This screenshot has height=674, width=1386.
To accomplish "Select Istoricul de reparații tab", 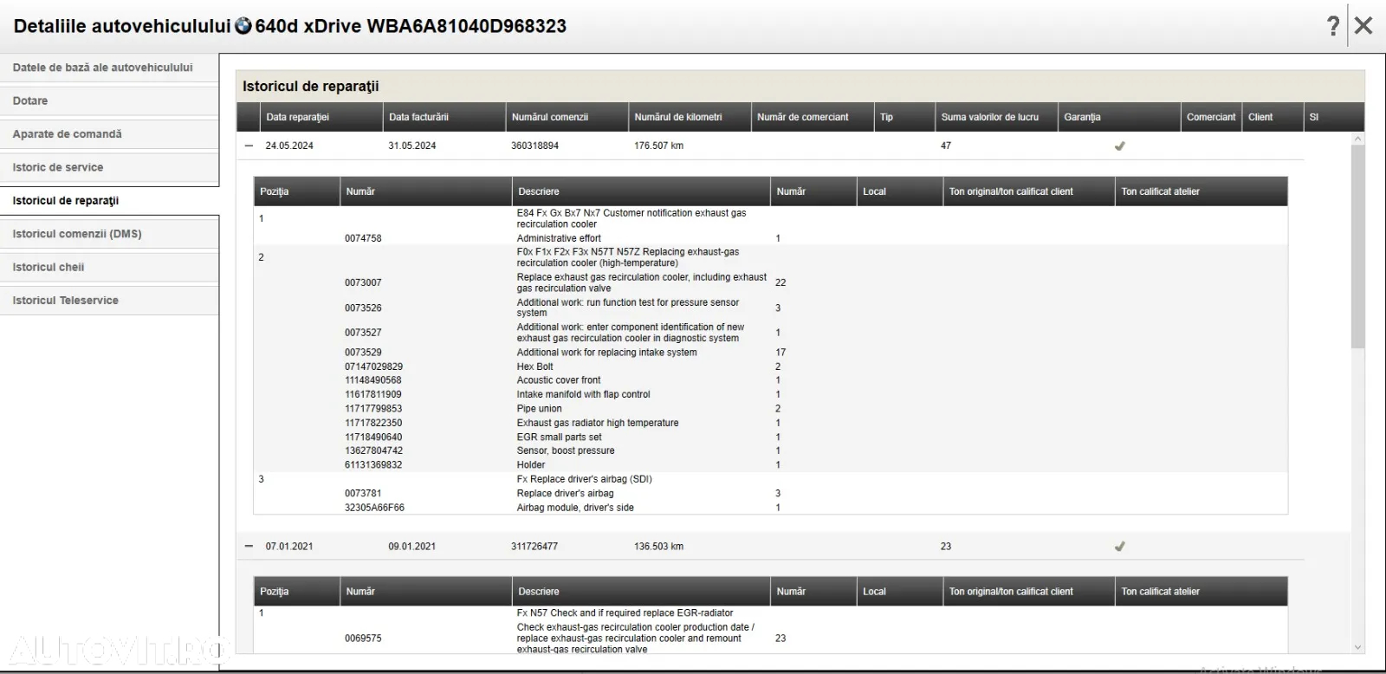I will (x=109, y=201).
